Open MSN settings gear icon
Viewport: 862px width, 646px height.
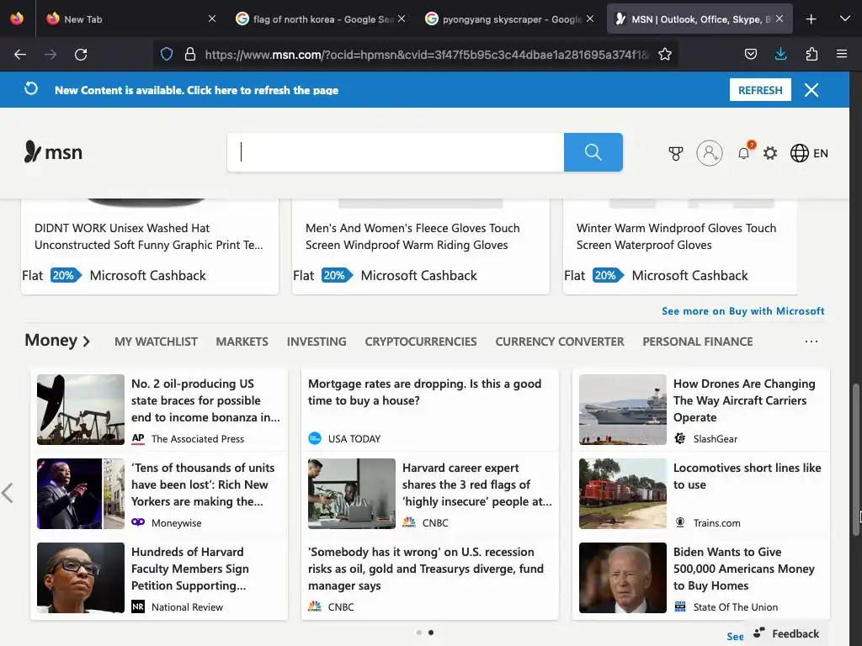pyautogui.click(x=770, y=153)
